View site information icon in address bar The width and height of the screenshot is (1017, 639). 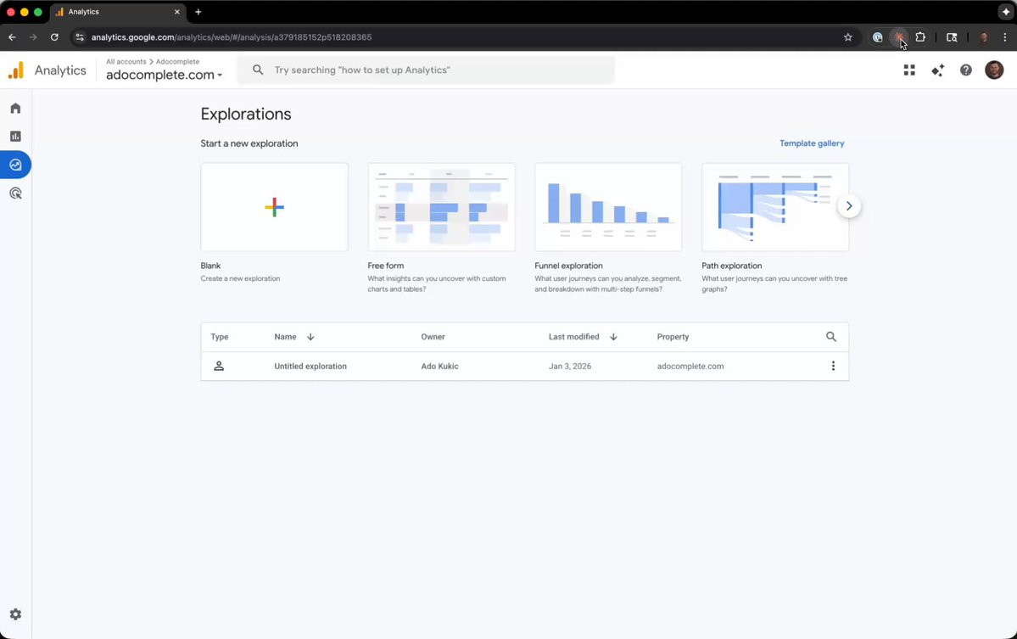click(80, 37)
